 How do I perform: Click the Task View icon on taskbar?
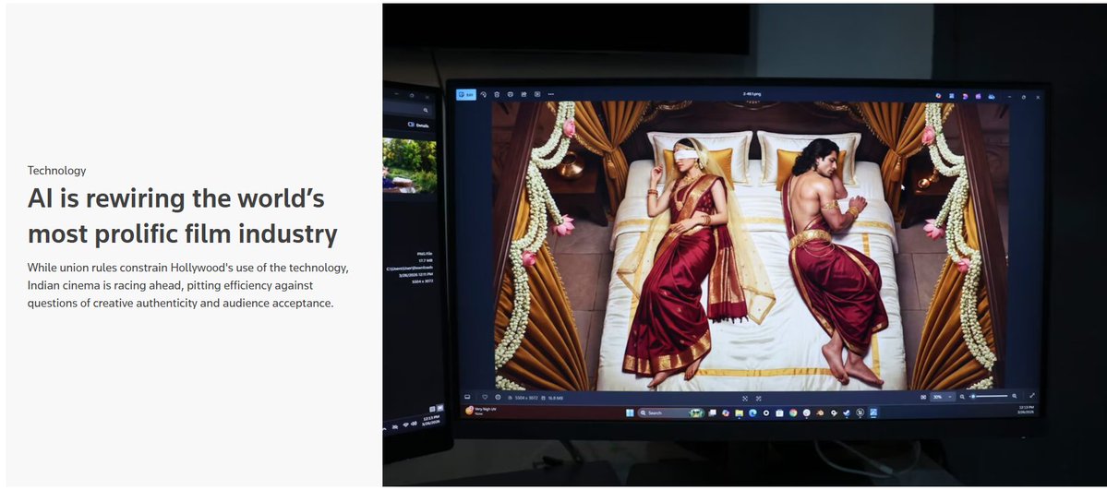[x=713, y=413]
